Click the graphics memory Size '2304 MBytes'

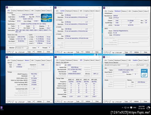click(x=141, y=82)
